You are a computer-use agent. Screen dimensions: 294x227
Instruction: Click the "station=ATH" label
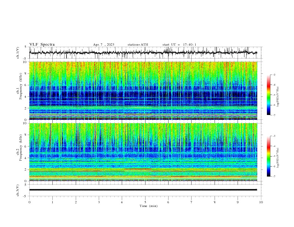138,45
